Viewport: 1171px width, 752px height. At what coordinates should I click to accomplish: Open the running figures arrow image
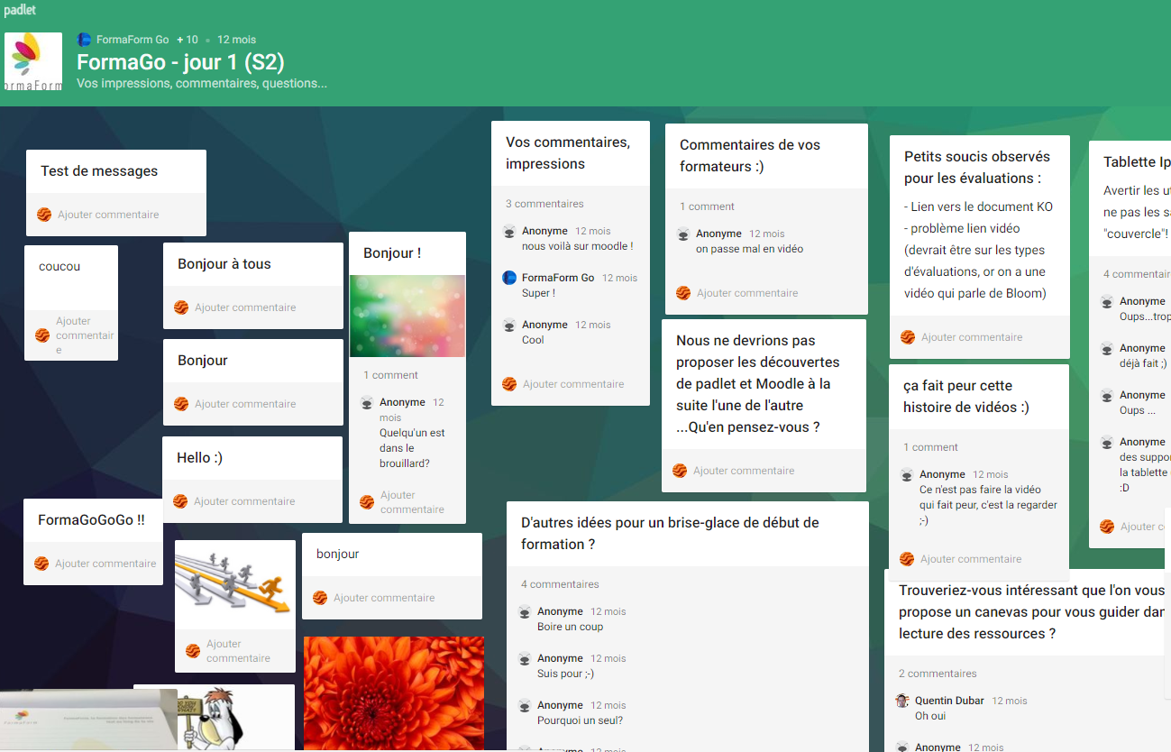235,584
